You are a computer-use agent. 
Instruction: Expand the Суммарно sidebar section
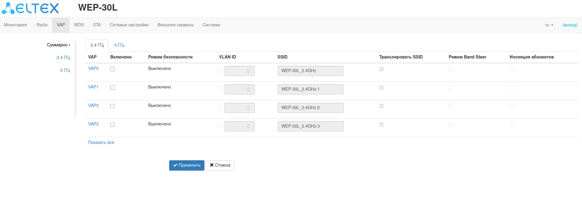pyautogui.click(x=58, y=45)
